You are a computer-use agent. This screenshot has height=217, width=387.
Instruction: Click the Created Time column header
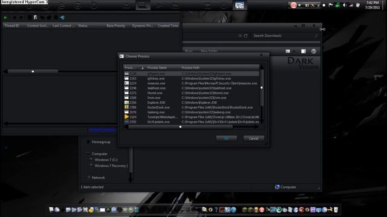point(168,25)
